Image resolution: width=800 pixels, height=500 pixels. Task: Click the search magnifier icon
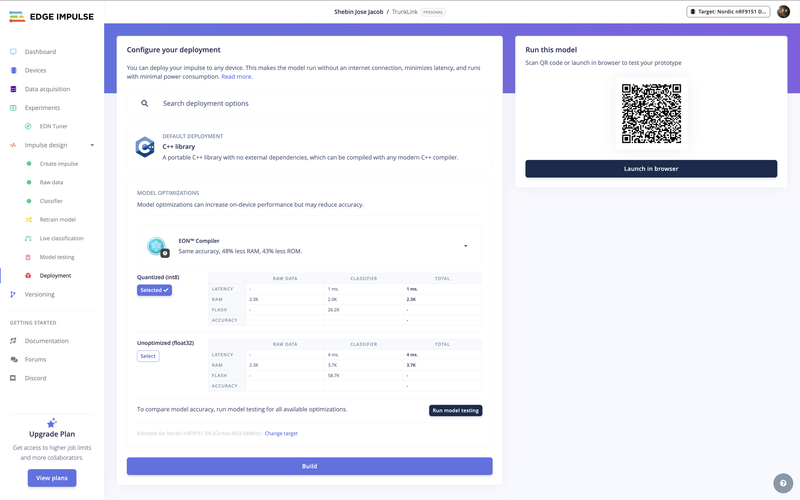pos(145,103)
